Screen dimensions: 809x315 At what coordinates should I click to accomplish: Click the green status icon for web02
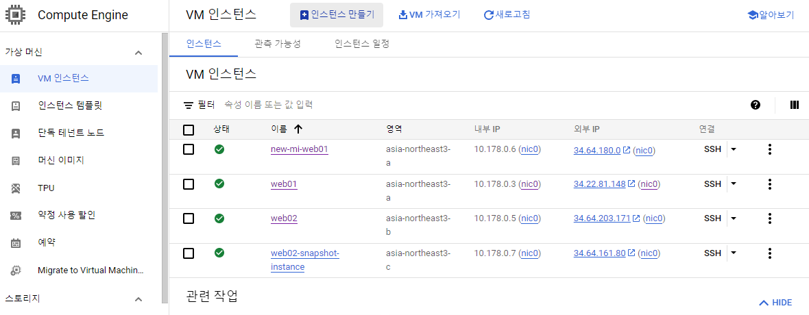point(219,218)
